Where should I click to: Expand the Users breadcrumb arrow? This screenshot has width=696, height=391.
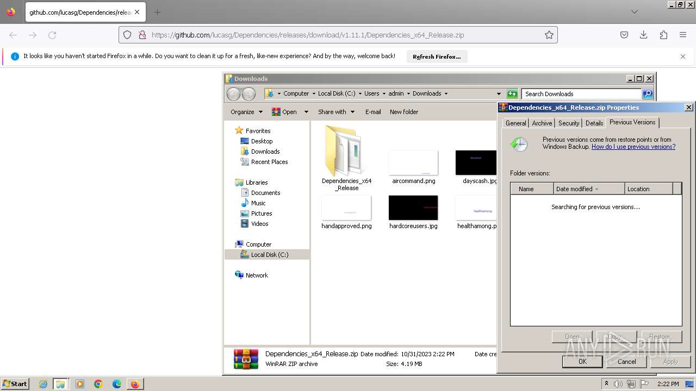(x=384, y=93)
